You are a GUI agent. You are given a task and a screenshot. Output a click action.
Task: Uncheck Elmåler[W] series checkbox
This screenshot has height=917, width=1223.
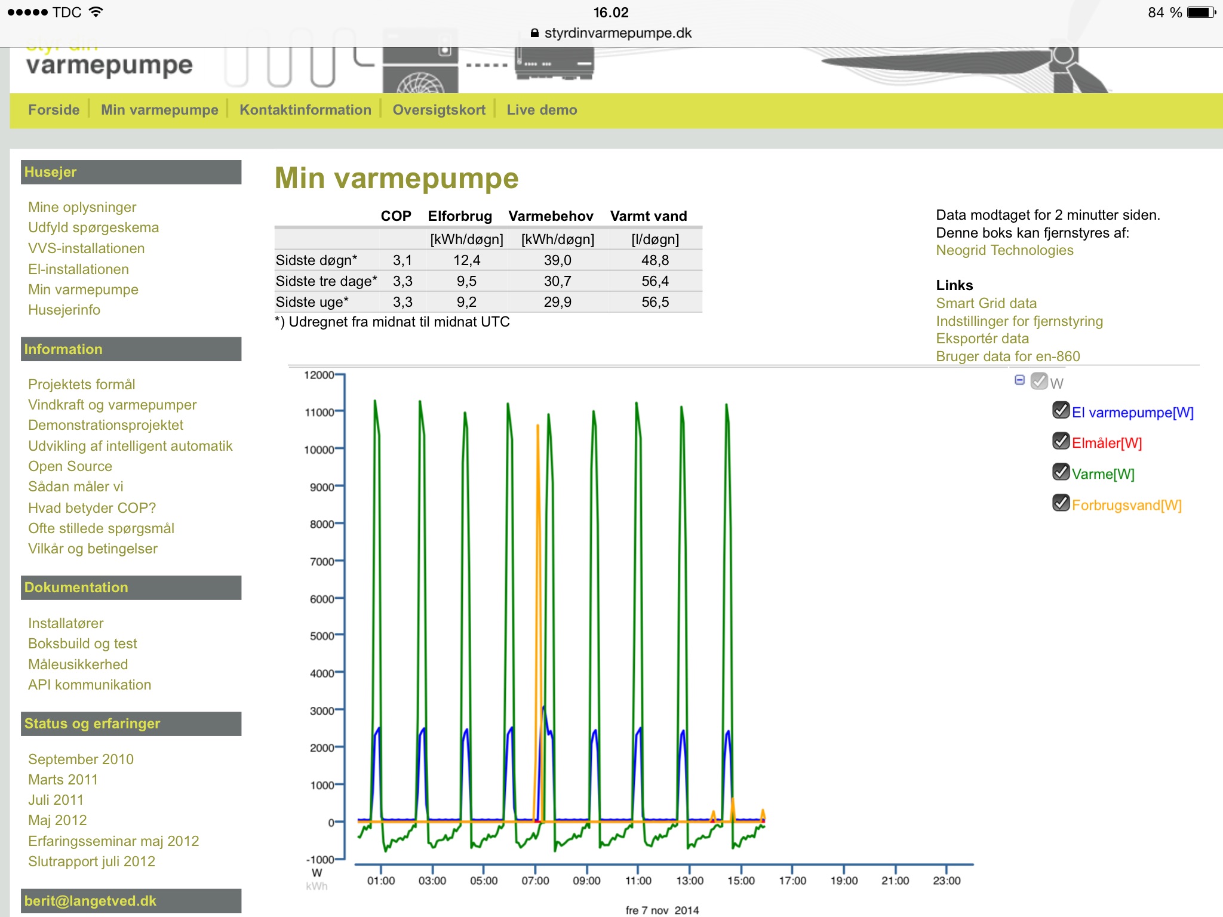pos(1061,442)
